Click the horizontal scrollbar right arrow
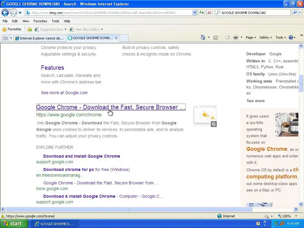Viewport: 304px width, 228px height. (x=296, y=209)
